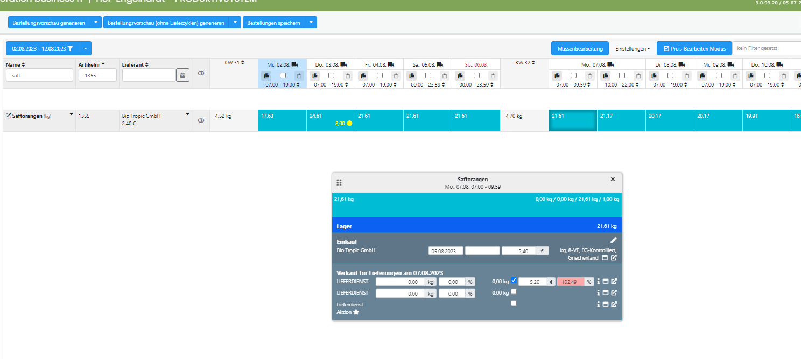Click the Massenbearbeitung button
Image resolution: width=801 pixels, height=359 pixels.
(x=580, y=48)
